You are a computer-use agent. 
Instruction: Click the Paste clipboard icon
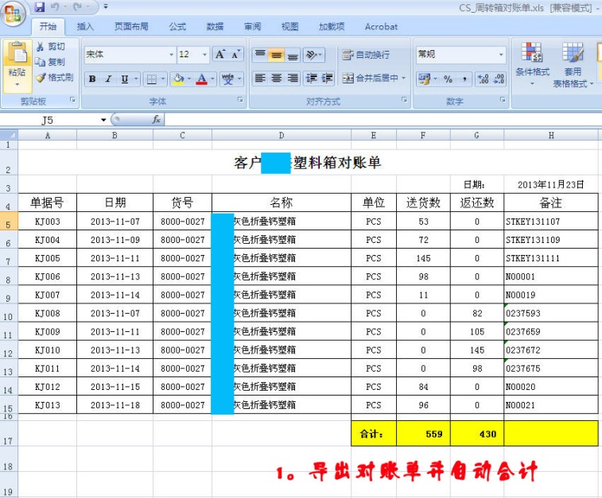coord(17,53)
